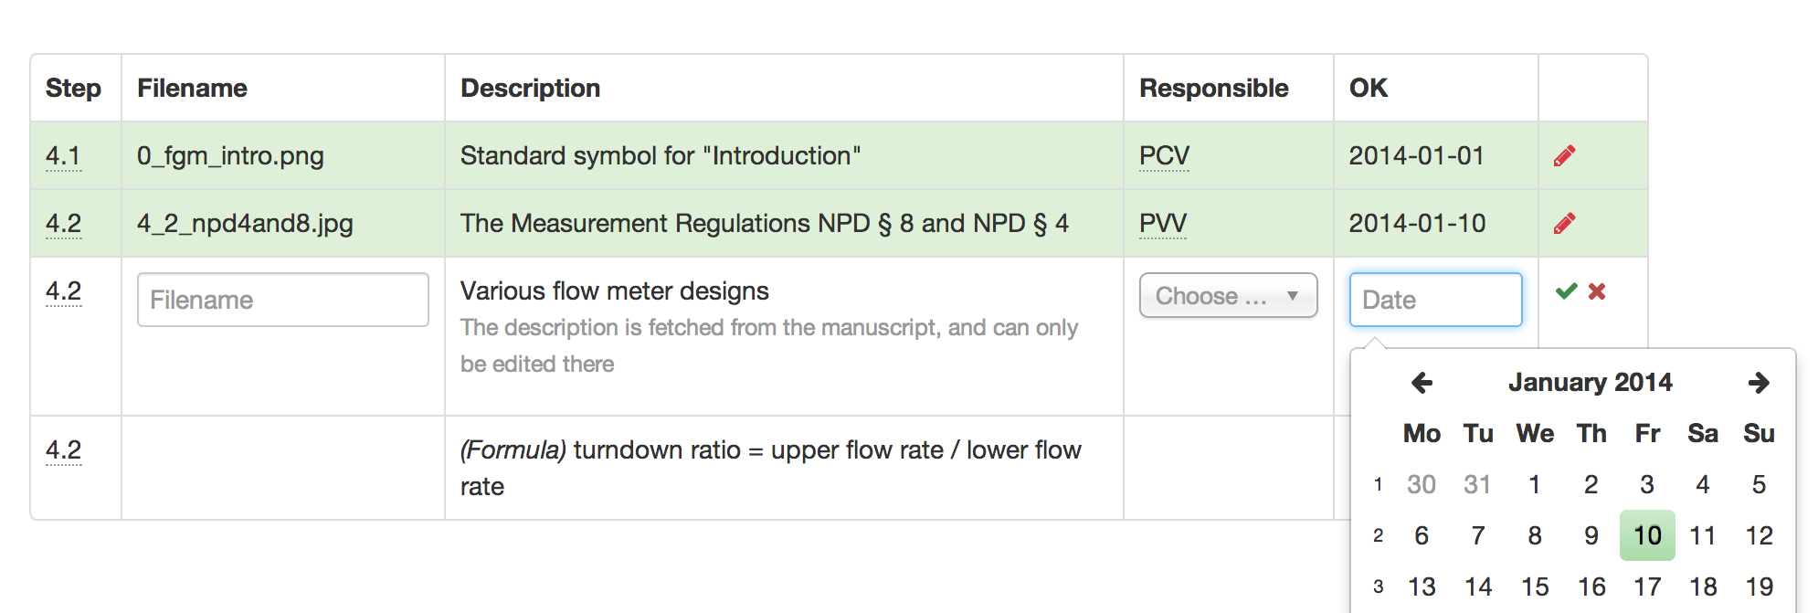
Task: Click the January 2014 month title
Action: (x=1590, y=383)
